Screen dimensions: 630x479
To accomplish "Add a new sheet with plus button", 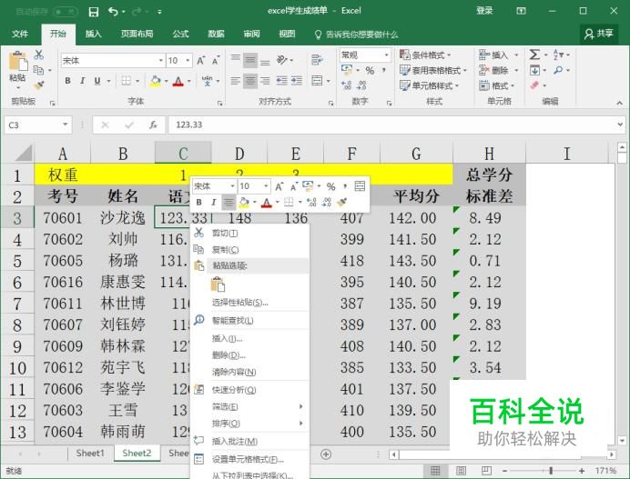I will point(326,454).
